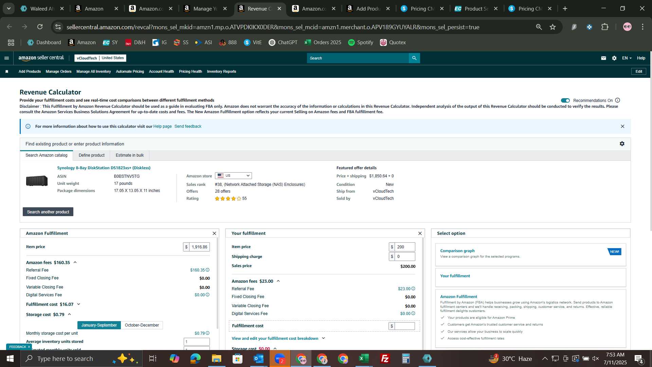The height and width of the screenshot is (367, 652).
Task: Toggle the Recommendations On switch
Action: tap(565, 100)
